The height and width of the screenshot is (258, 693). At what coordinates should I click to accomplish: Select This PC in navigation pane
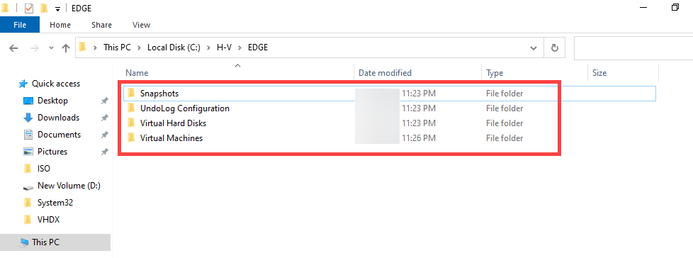45,242
